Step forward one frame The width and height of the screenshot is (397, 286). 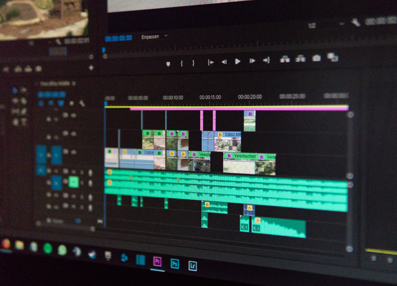(252, 61)
